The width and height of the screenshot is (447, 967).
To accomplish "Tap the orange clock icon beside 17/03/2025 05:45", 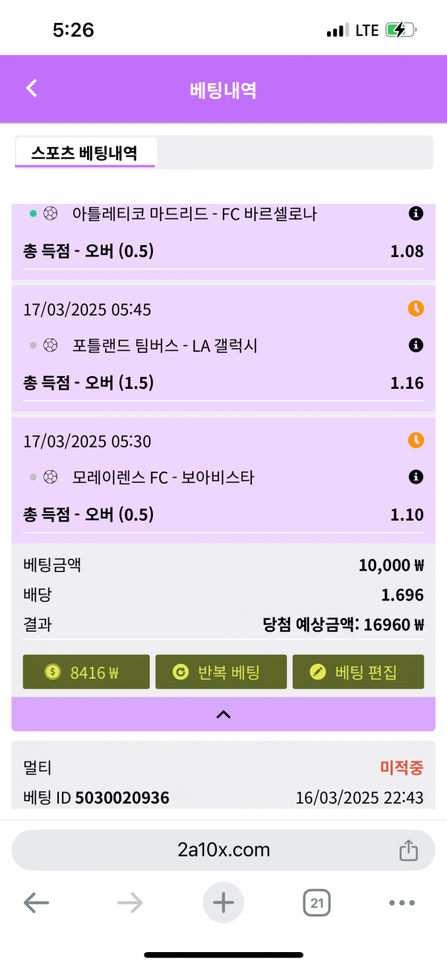I will (x=416, y=308).
